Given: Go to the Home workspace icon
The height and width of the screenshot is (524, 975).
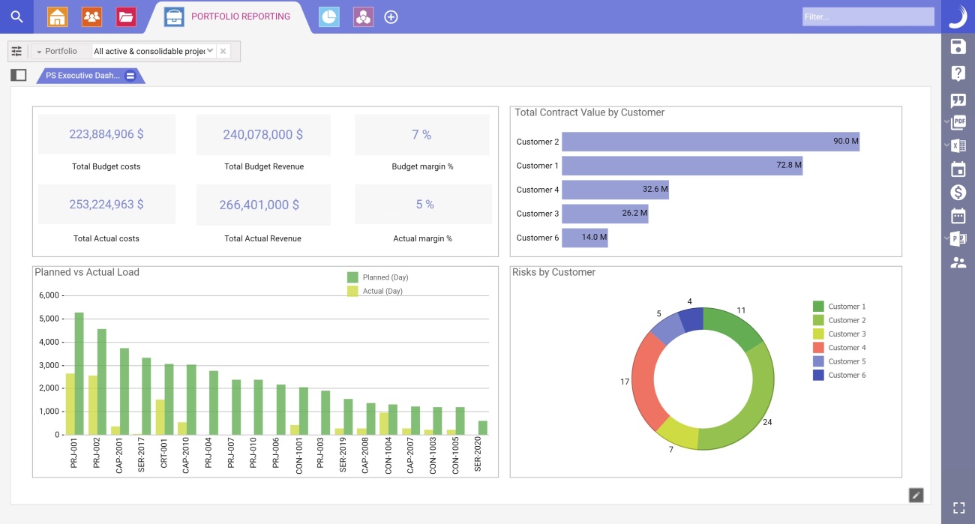Looking at the screenshot, I should pos(58,16).
